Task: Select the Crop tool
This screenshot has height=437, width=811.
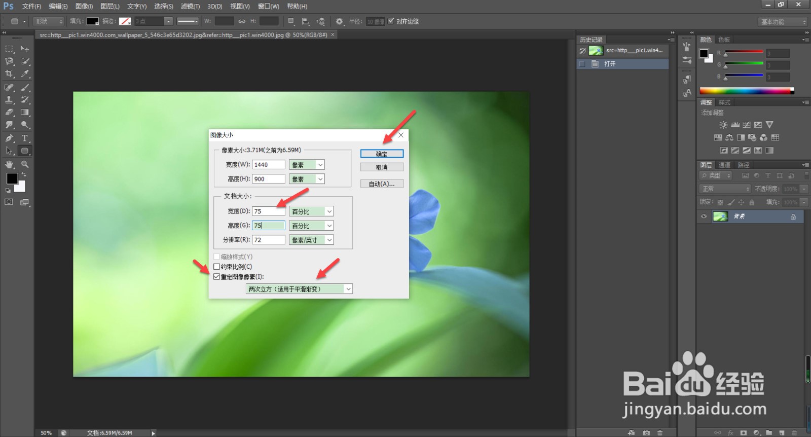Action: (9, 74)
